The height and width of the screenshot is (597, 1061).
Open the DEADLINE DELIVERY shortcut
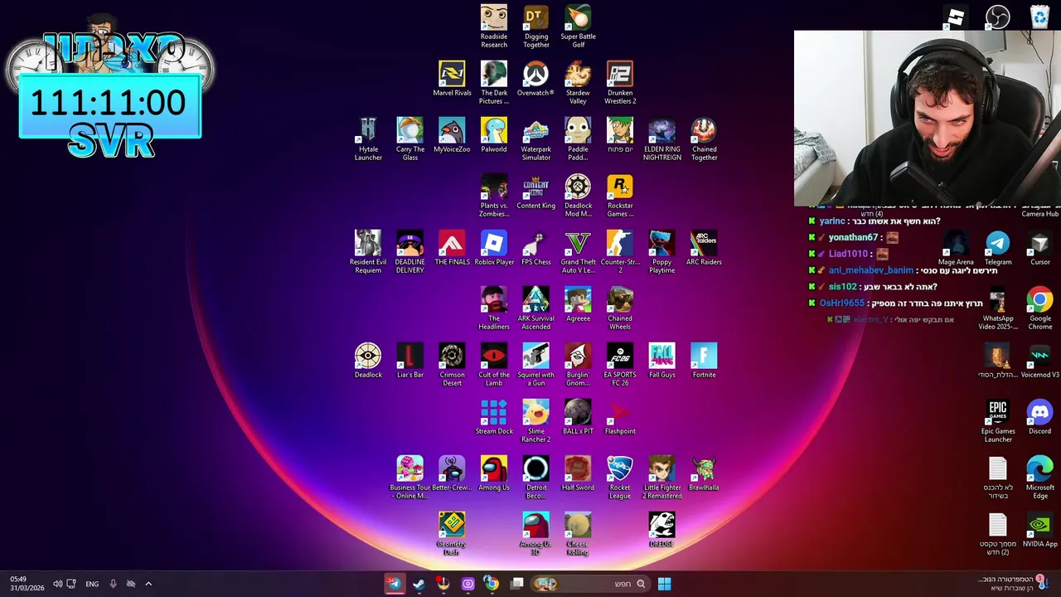tap(409, 252)
